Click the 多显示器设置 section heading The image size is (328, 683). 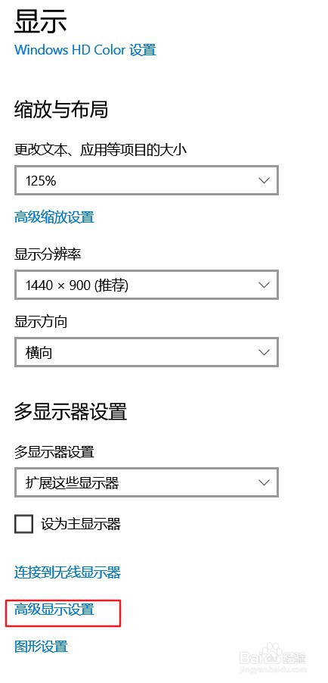[x=70, y=410]
